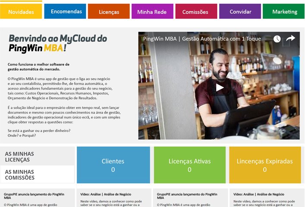Select the As Minhas Comissões side tab

click(x=38, y=174)
